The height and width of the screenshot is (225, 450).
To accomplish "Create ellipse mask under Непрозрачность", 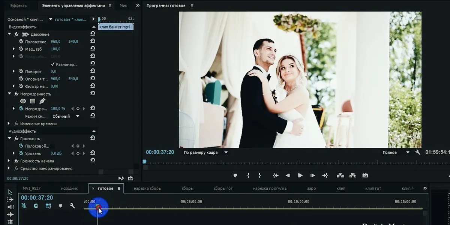I will [23, 101].
